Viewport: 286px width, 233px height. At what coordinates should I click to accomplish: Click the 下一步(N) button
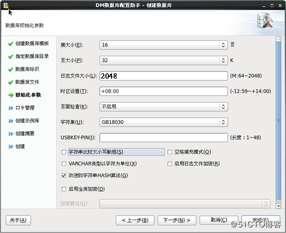pos(177,220)
